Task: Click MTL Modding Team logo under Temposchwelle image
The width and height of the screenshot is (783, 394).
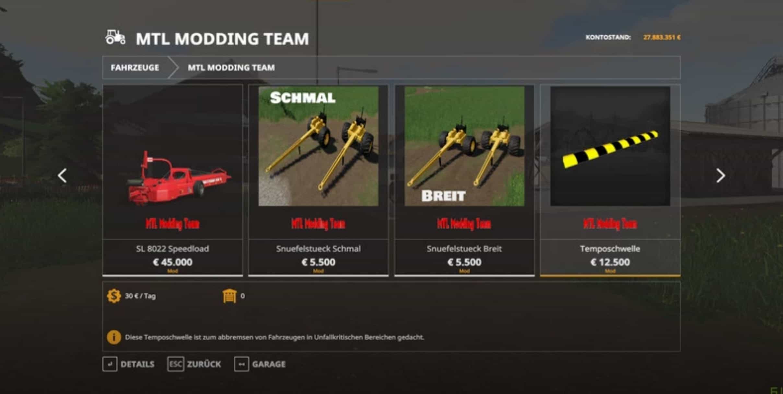Action: pos(610,224)
